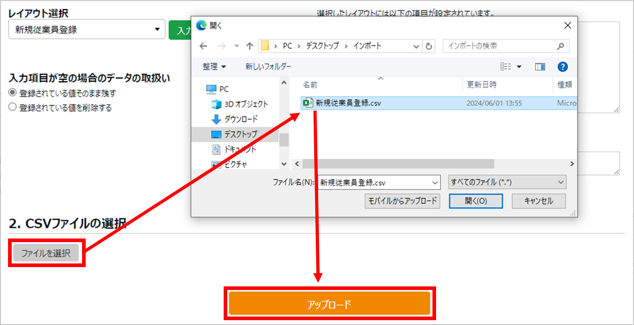Expand the layout selection dropdown
This screenshot has width=634, height=325.
[x=157, y=29]
